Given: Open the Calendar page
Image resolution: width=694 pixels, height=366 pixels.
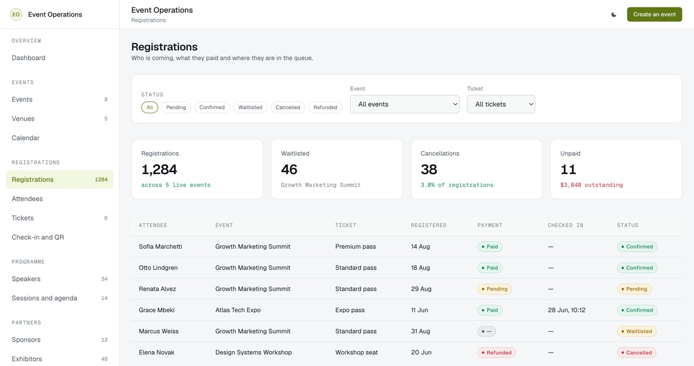Looking at the screenshot, I should [59, 138].
